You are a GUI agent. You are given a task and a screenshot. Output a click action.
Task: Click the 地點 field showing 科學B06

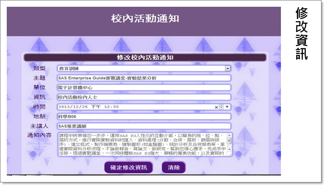[144, 117]
